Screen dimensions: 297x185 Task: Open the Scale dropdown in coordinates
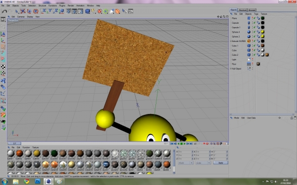coord(203,163)
